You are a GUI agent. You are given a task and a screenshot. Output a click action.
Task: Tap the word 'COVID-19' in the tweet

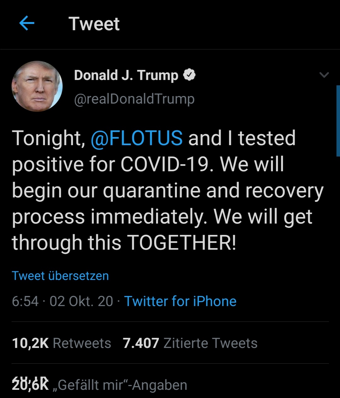(165, 164)
